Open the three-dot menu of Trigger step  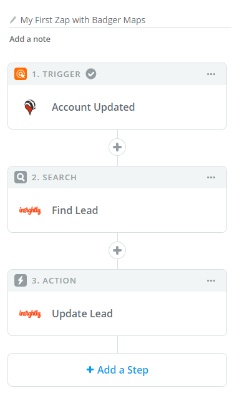click(211, 74)
